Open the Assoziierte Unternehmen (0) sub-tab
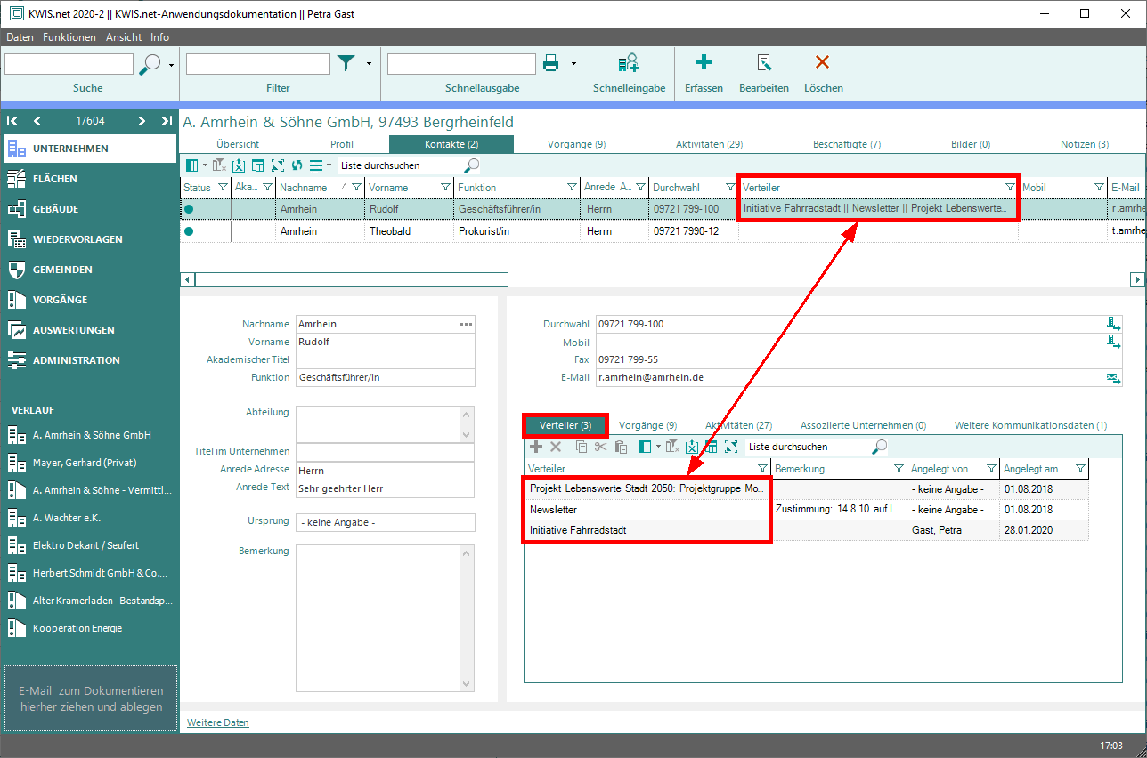 (864, 425)
